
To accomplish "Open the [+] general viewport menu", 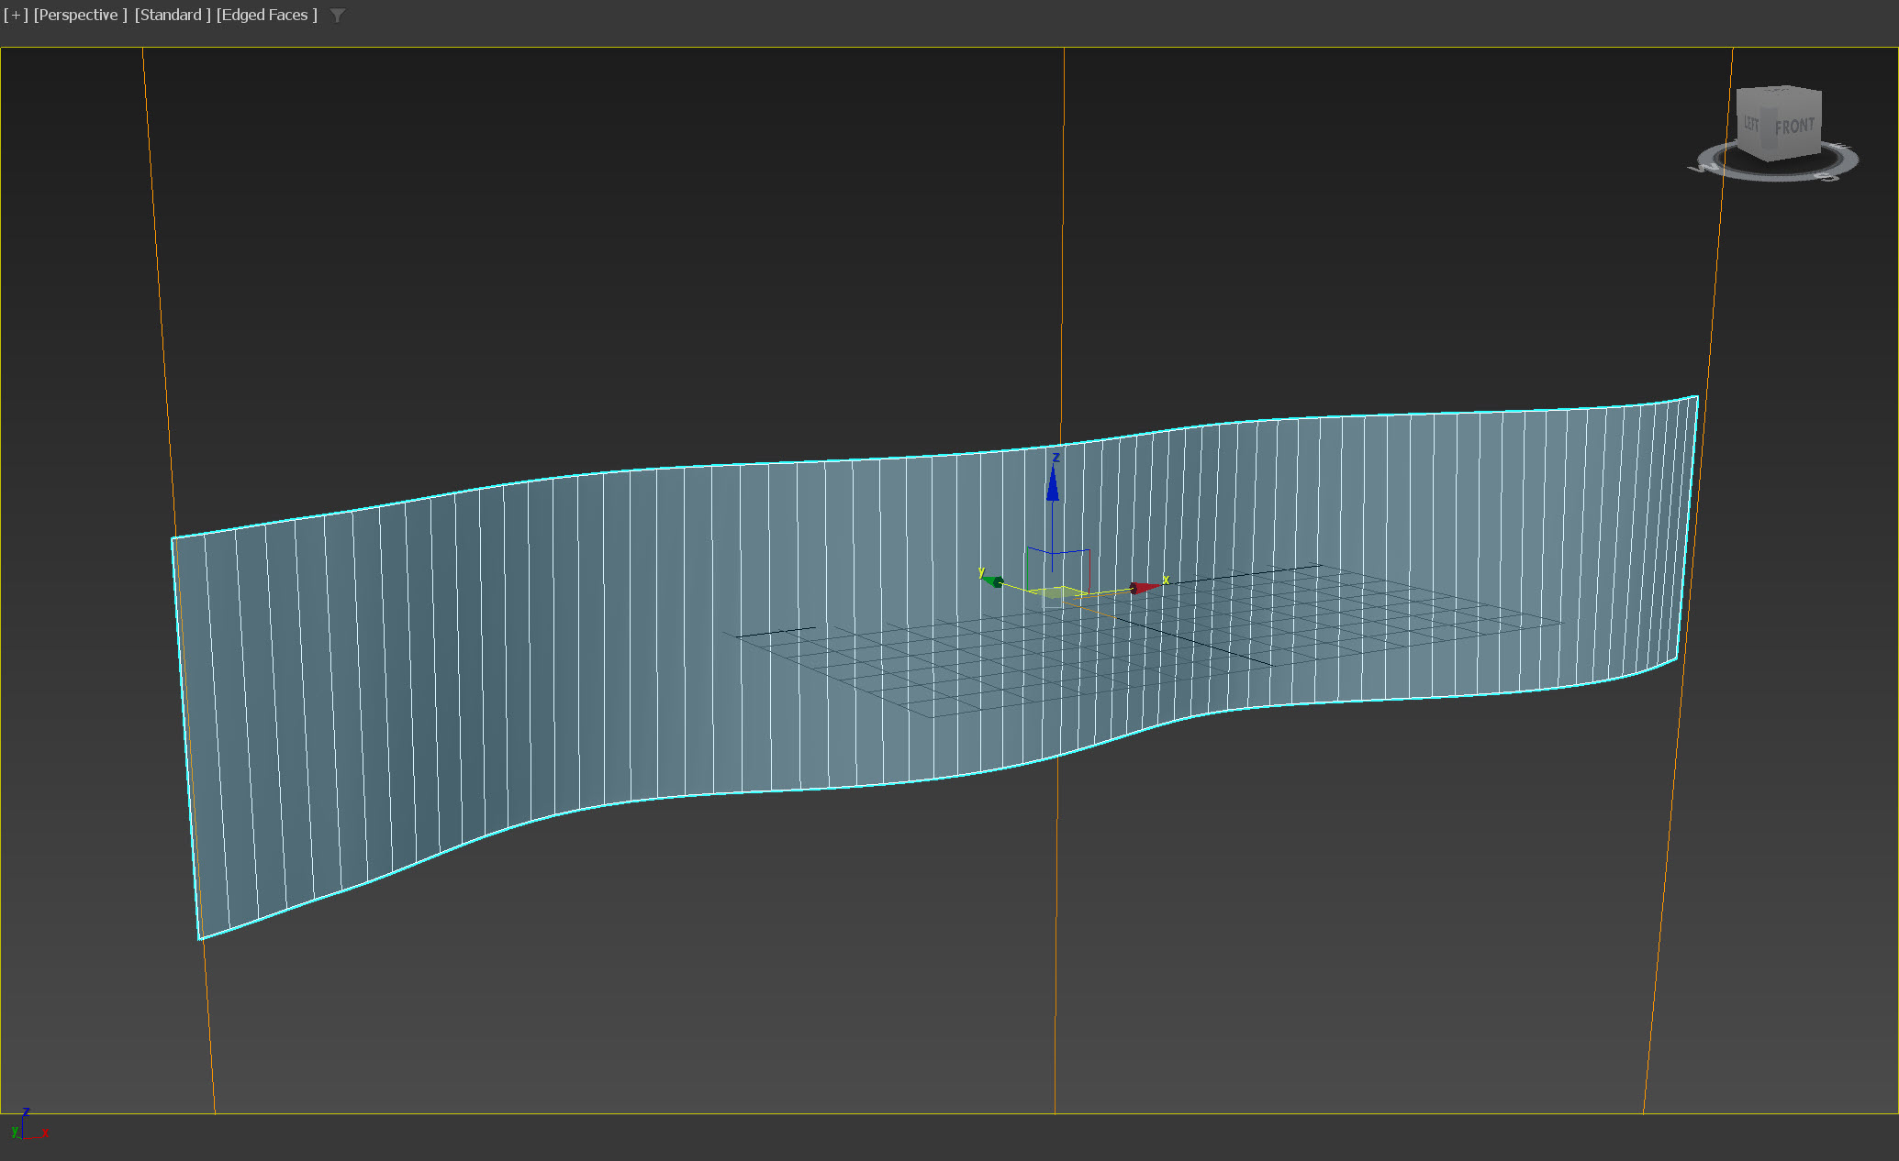I will click(16, 16).
